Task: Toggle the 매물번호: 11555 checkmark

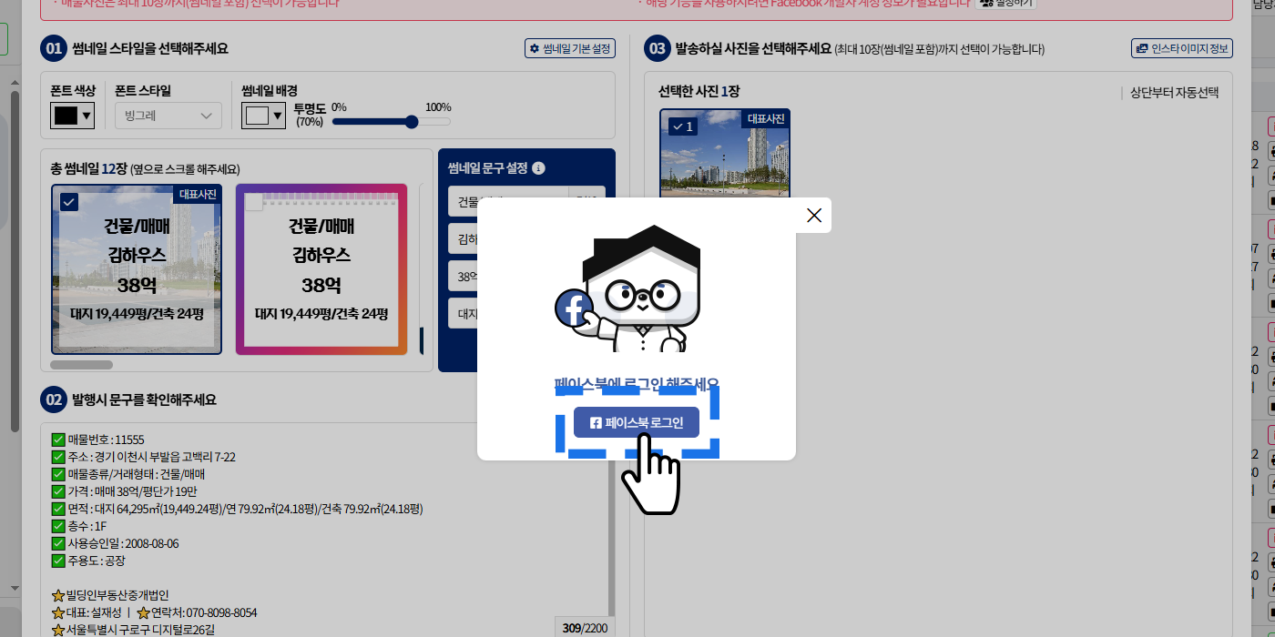Action: (x=59, y=440)
